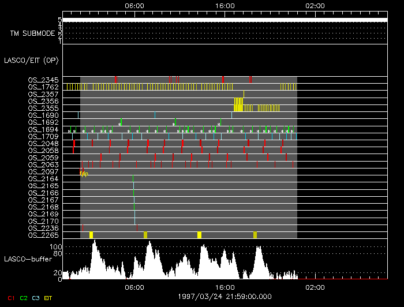404x307 pixels.
Task: Click the OS_2265 row label
Action: pyautogui.click(x=43, y=235)
